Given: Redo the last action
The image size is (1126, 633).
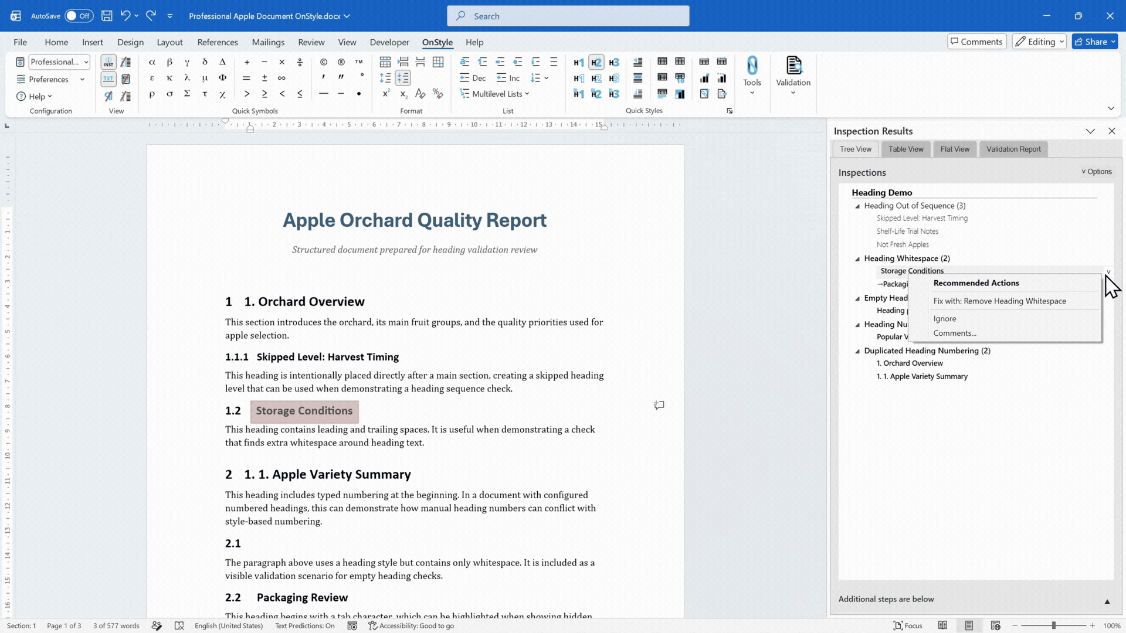Looking at the screenshot, I should pos(151,16).
